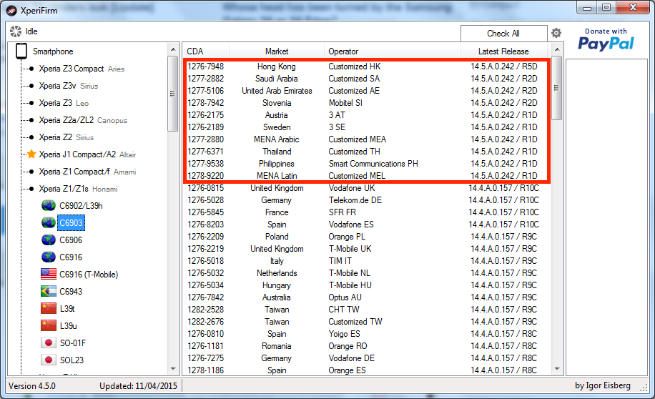Select model C6943
Screen dimensions: 655x399
(x=71, y=291)
